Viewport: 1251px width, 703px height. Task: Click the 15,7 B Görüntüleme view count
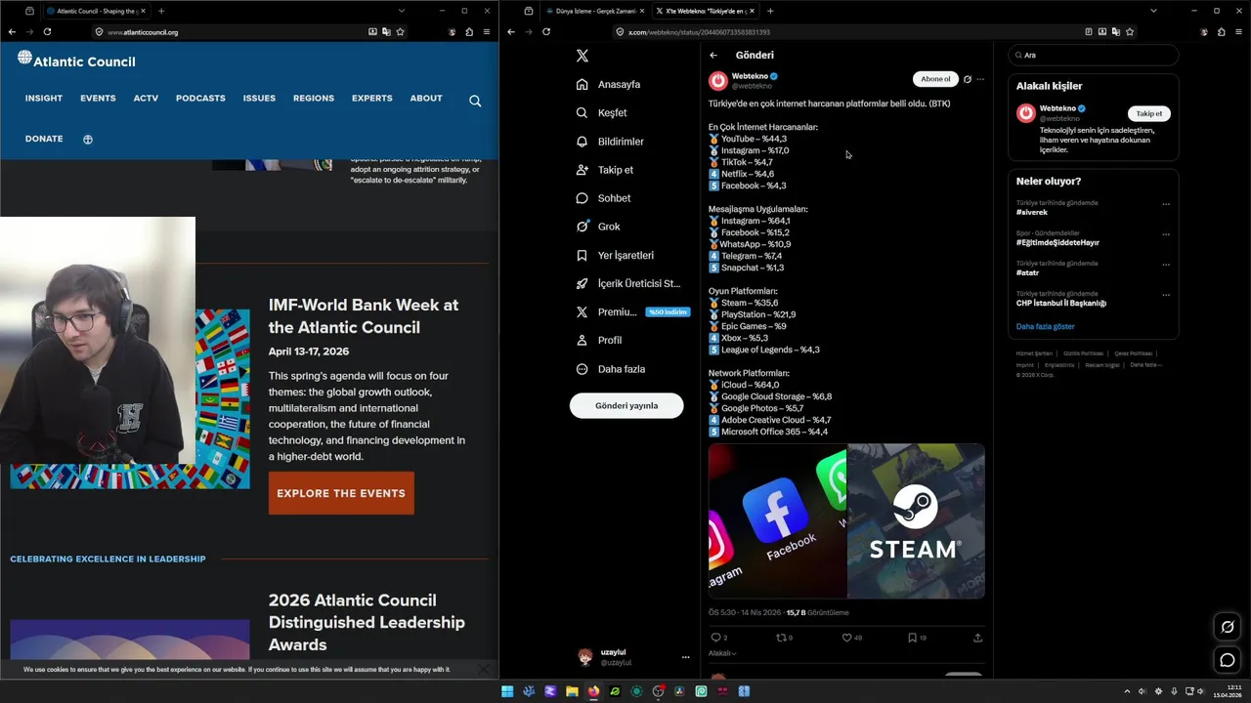point(817,612)
